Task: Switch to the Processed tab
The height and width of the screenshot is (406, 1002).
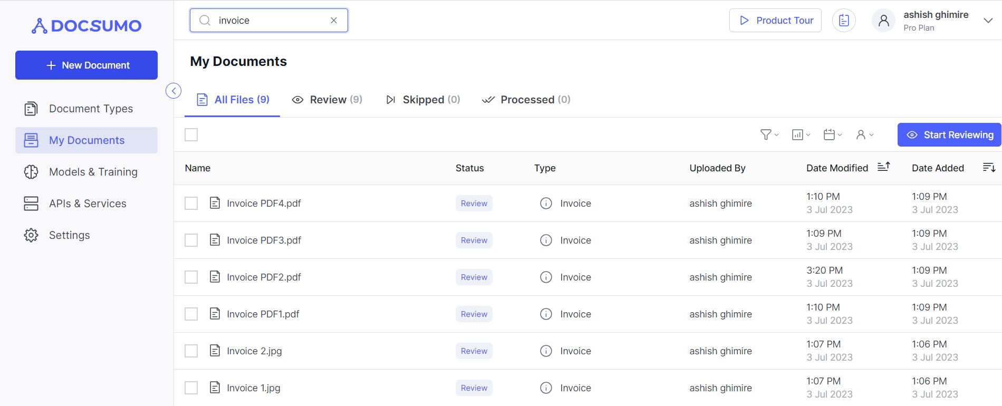Action: [526, 100]
